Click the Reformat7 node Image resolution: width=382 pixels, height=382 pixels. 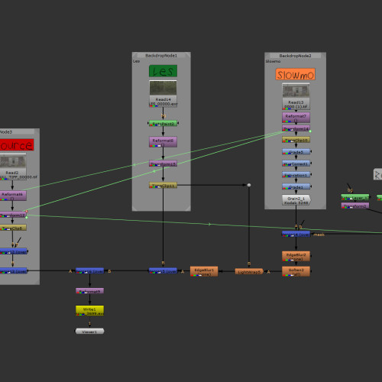(x=296, y=118)
